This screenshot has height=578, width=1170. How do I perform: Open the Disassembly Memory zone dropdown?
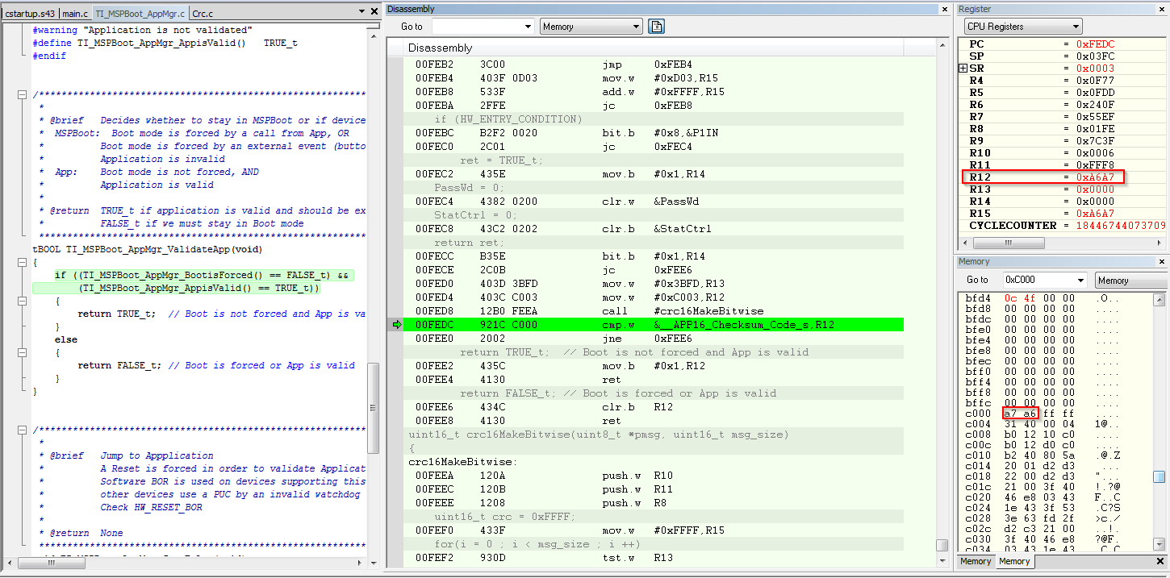[636, 27]
